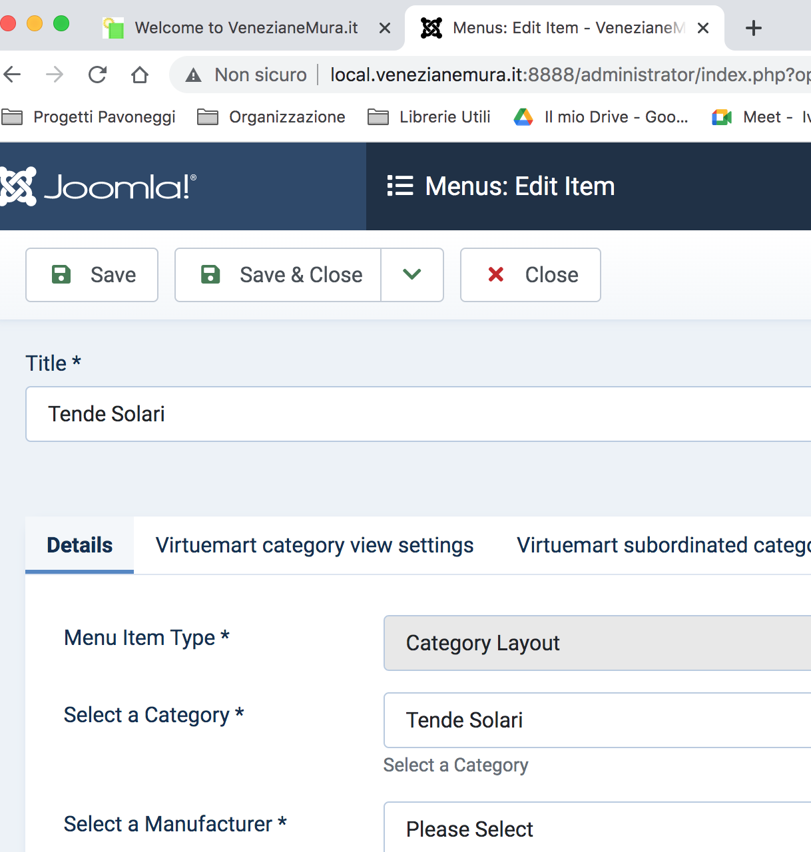The height and width of the screenshot is (852, 811).
Task: Expand the Save & Close dropdown arrow
Action: [x=412, y=275]
